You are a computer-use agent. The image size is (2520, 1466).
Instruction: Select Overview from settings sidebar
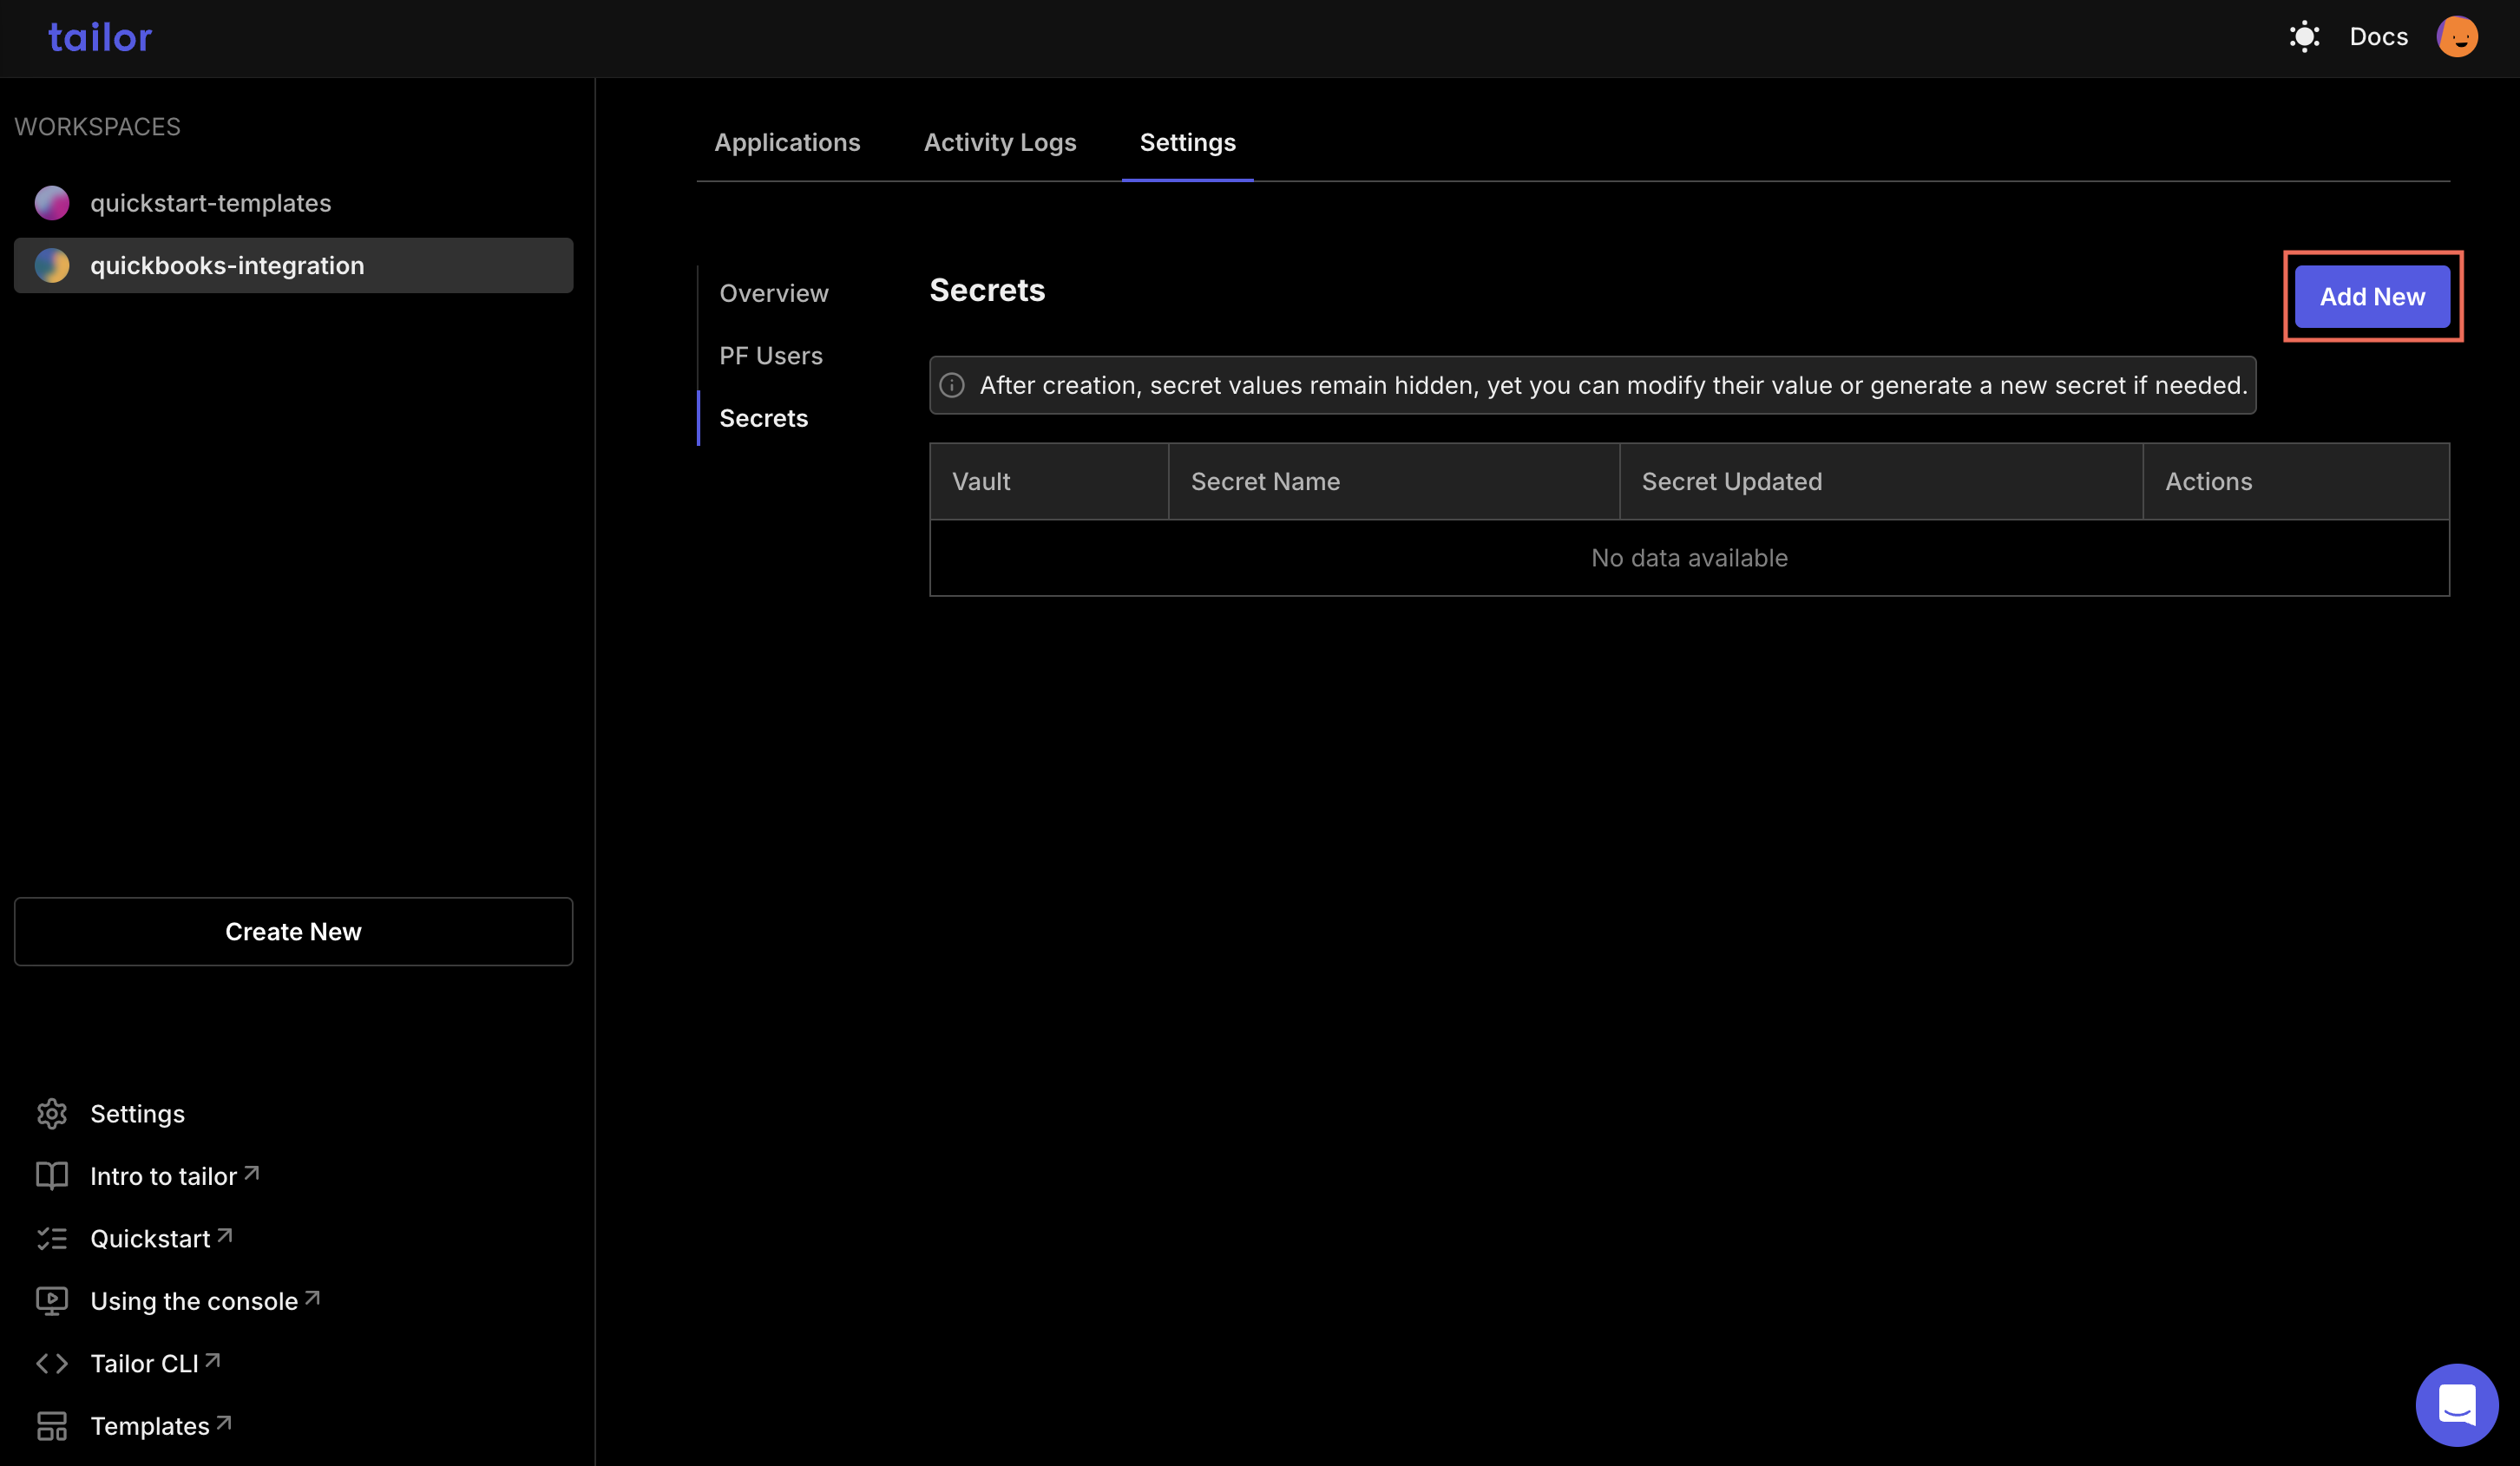pyautogui.click(x=773, y=291)
